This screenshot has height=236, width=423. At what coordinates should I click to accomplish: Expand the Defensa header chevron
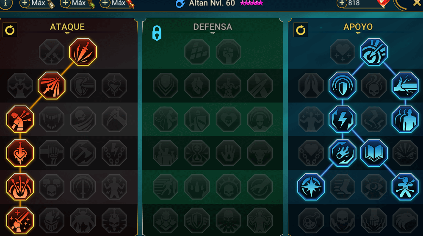click(x=213, y=33)
